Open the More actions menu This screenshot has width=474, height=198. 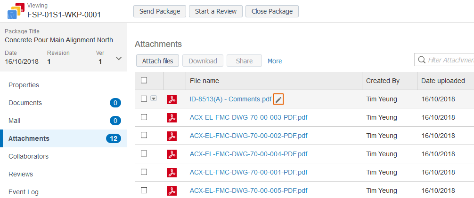click(x=275, y=61)
